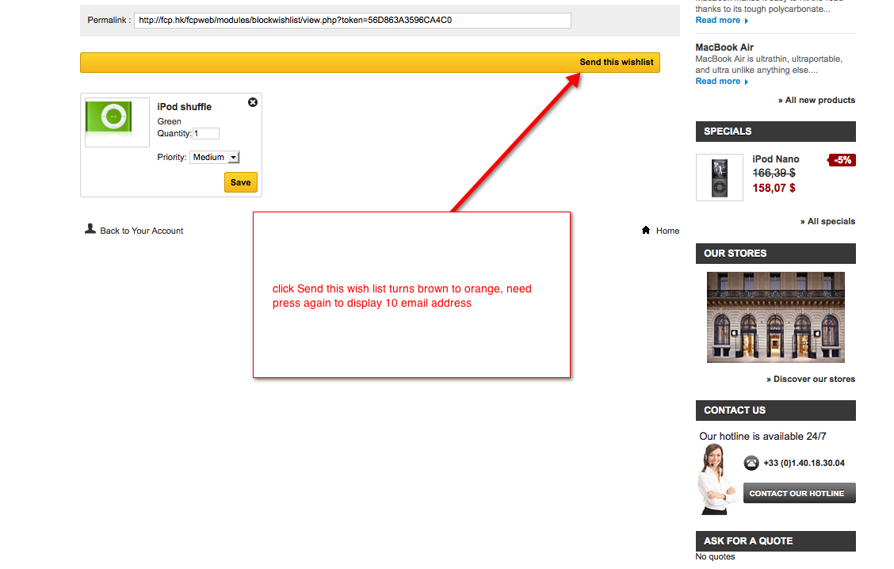The image size is (894, 569).
Task: Open the CONTACT US block header
Action: pyautogui.click(x=775, y=411)
